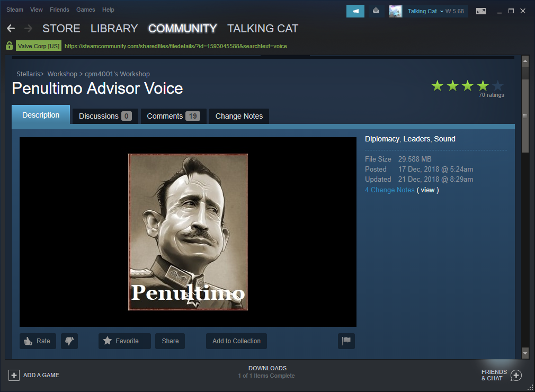Open the Help menu

click(108, 10)
